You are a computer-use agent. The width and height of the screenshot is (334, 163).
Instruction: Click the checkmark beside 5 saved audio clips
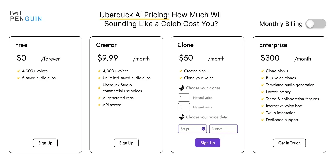click(x=18, y=78)
